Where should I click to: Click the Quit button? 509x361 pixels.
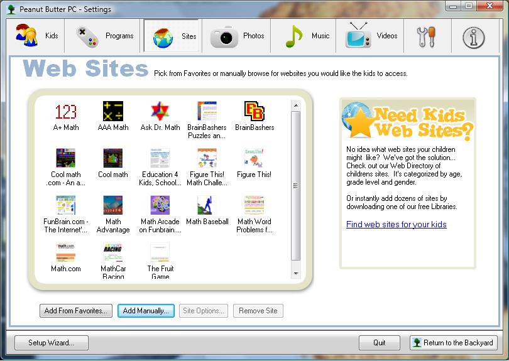tap(379, 343)
